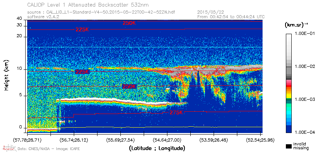Click the 2015/05/22 date label

pos(211,12)
